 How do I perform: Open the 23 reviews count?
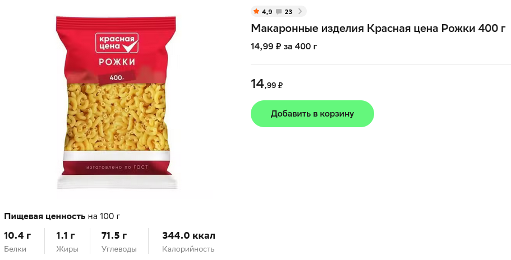[x=288, y=12]
